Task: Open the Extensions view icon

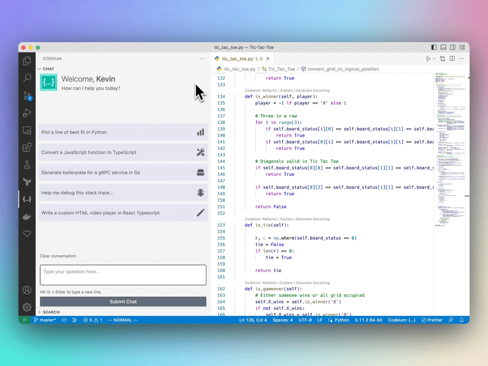Action: 27,148
